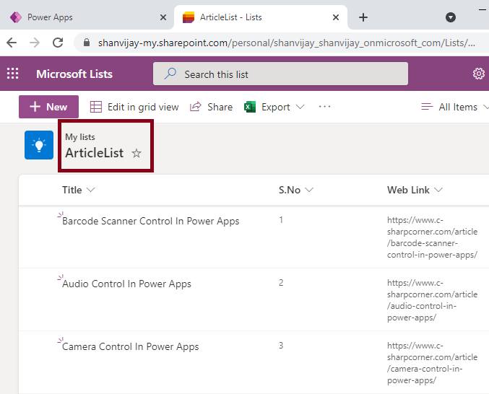Click the Excel icon beside Export
Image resolution: width=489 pixels, height=394 pixels.
249,107
